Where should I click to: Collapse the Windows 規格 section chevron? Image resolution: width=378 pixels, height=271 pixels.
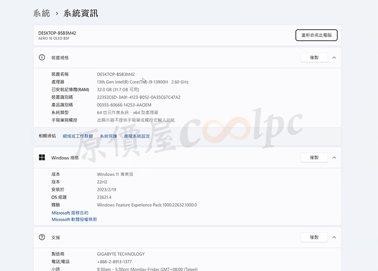tap(334, 158)
